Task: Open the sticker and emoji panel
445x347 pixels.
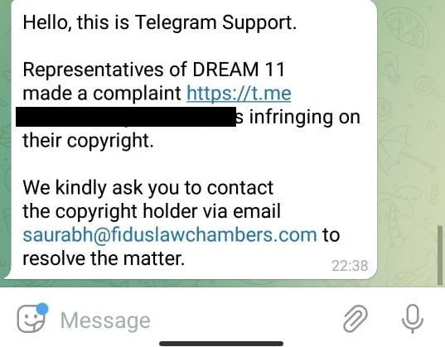Action: tap(31, 319)
